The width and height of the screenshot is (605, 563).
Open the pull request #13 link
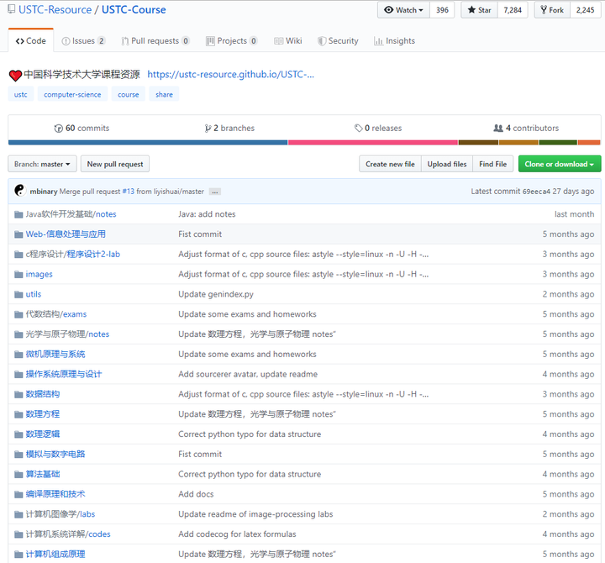tap(129, 192)
